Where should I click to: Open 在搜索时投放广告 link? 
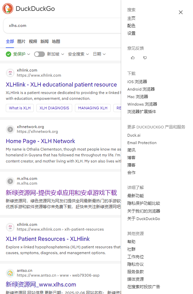pos(144,287)
